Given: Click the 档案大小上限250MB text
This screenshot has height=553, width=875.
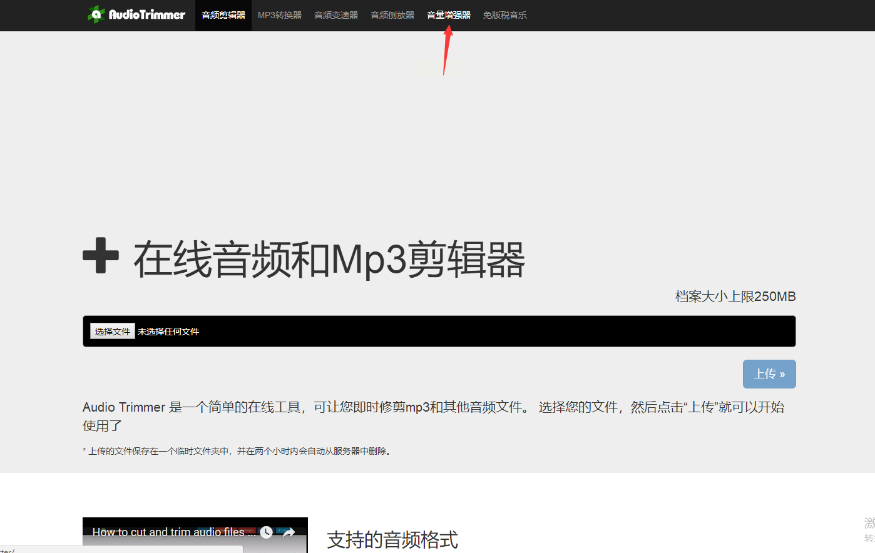Looking at the screenshot, I should pyautogui.click(x=735, y=297).
